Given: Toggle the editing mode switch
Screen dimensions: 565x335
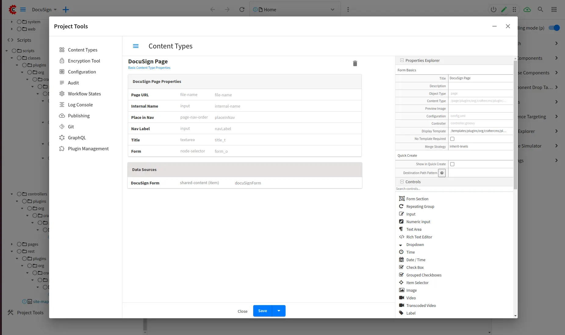Looking at the screenshot, I should [554, 28].
